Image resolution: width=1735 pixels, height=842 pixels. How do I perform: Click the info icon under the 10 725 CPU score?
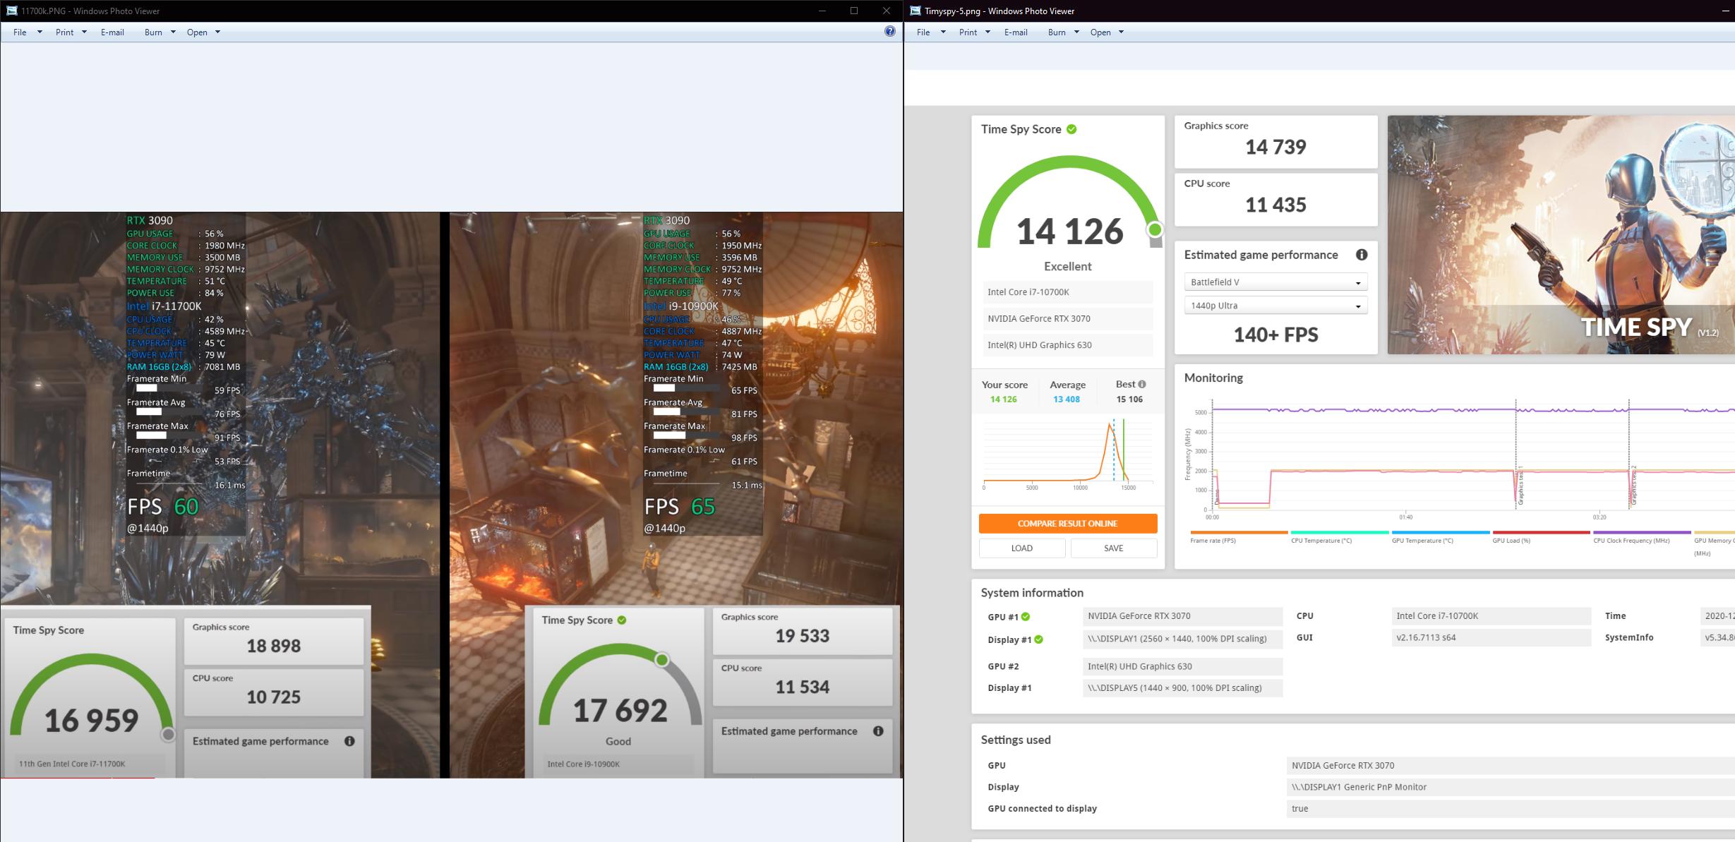349,741
